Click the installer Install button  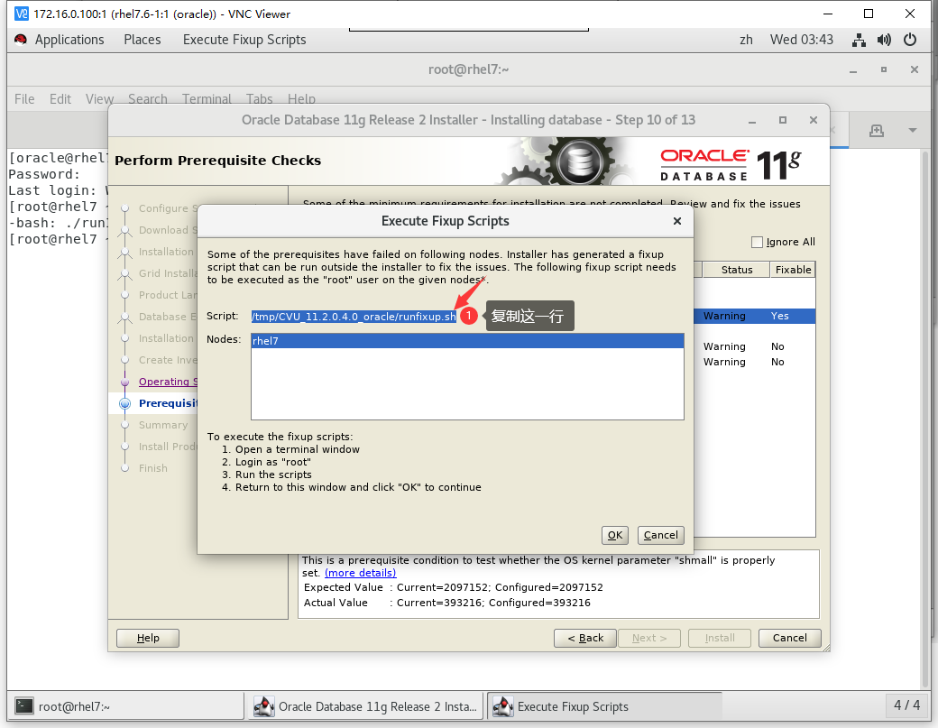[720, 638]
